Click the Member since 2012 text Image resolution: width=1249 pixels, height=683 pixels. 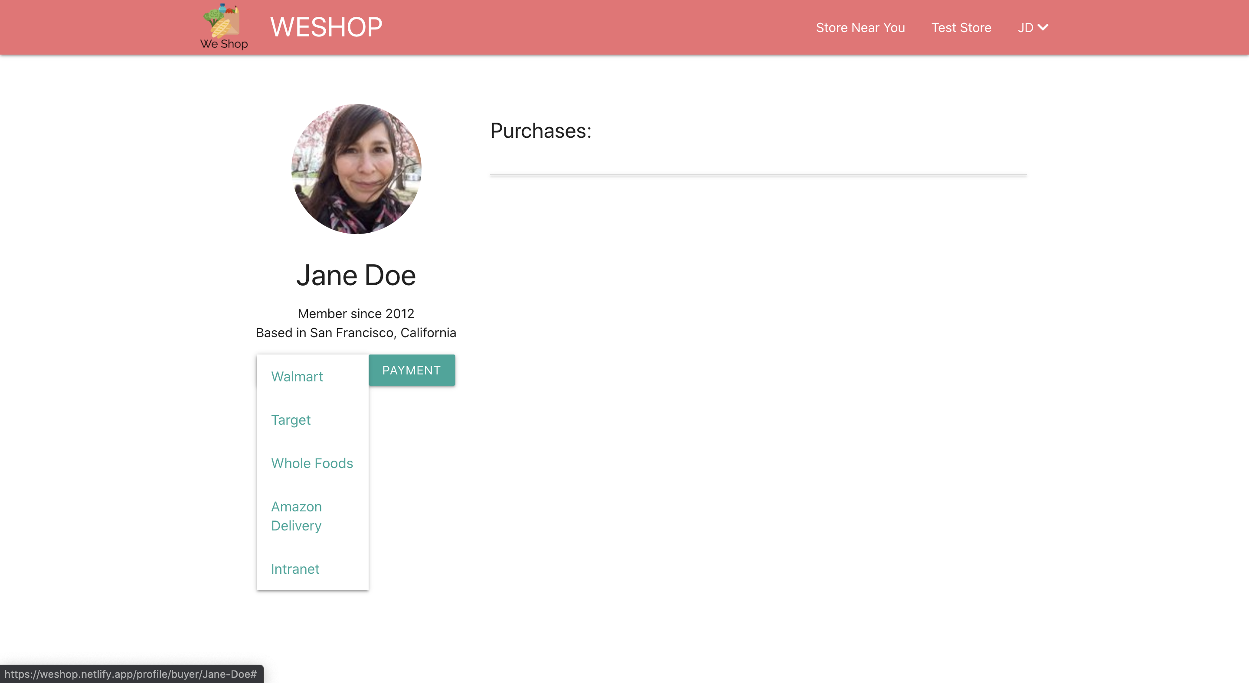(x=356, y=313)
